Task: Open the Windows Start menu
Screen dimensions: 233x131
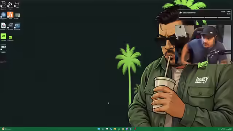Action: click(99, 129)
